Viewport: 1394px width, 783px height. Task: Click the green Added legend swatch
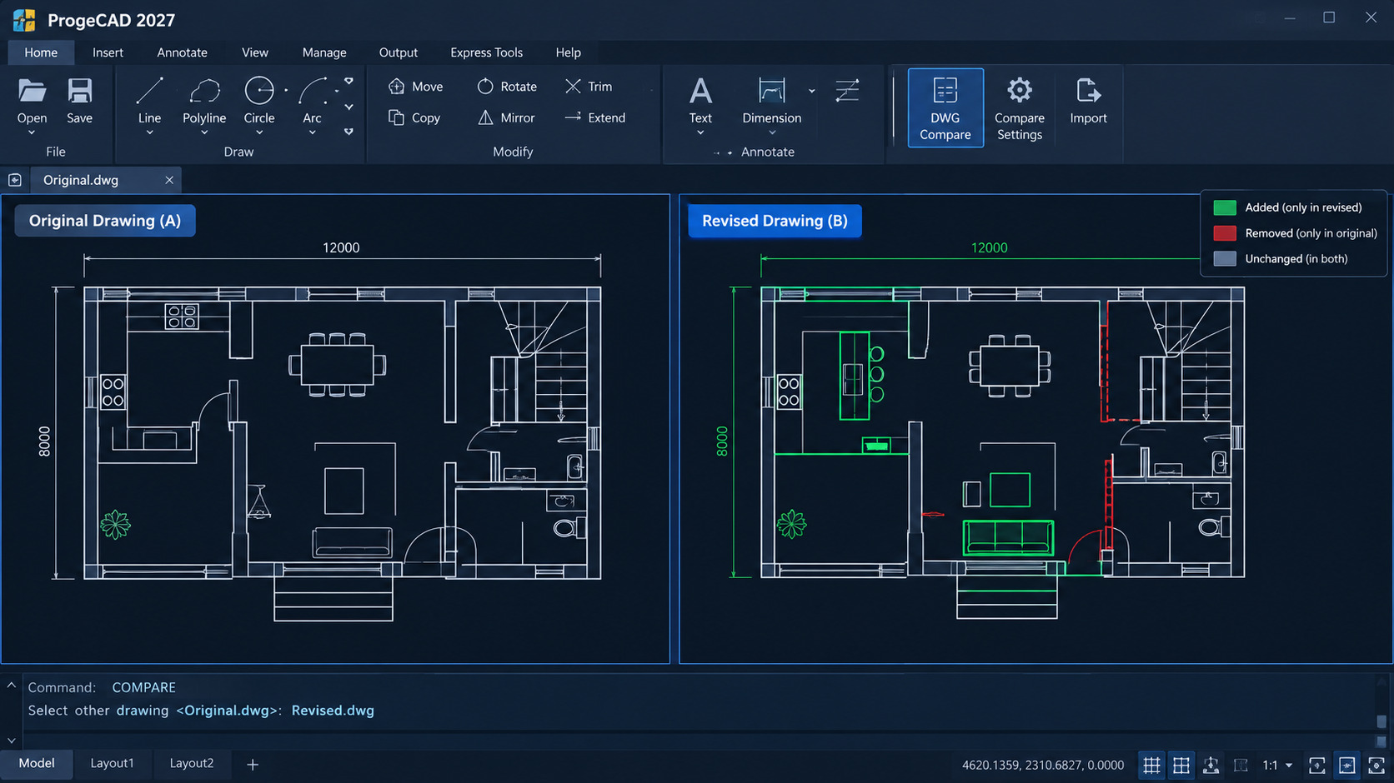[1225, 207]
